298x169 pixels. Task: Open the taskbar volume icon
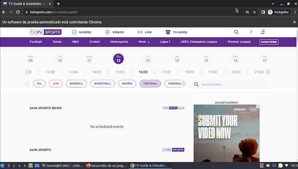(268, 165)
